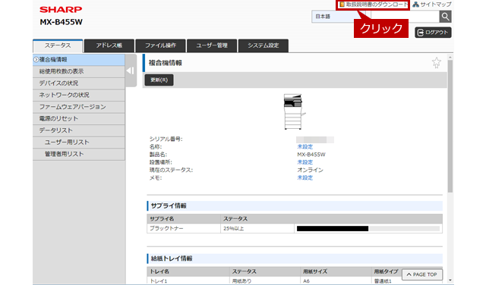The width and height of the screenshot is (486, 285).
Task: Open ユーザー用リスト sub-item
Action: [79, 142]
